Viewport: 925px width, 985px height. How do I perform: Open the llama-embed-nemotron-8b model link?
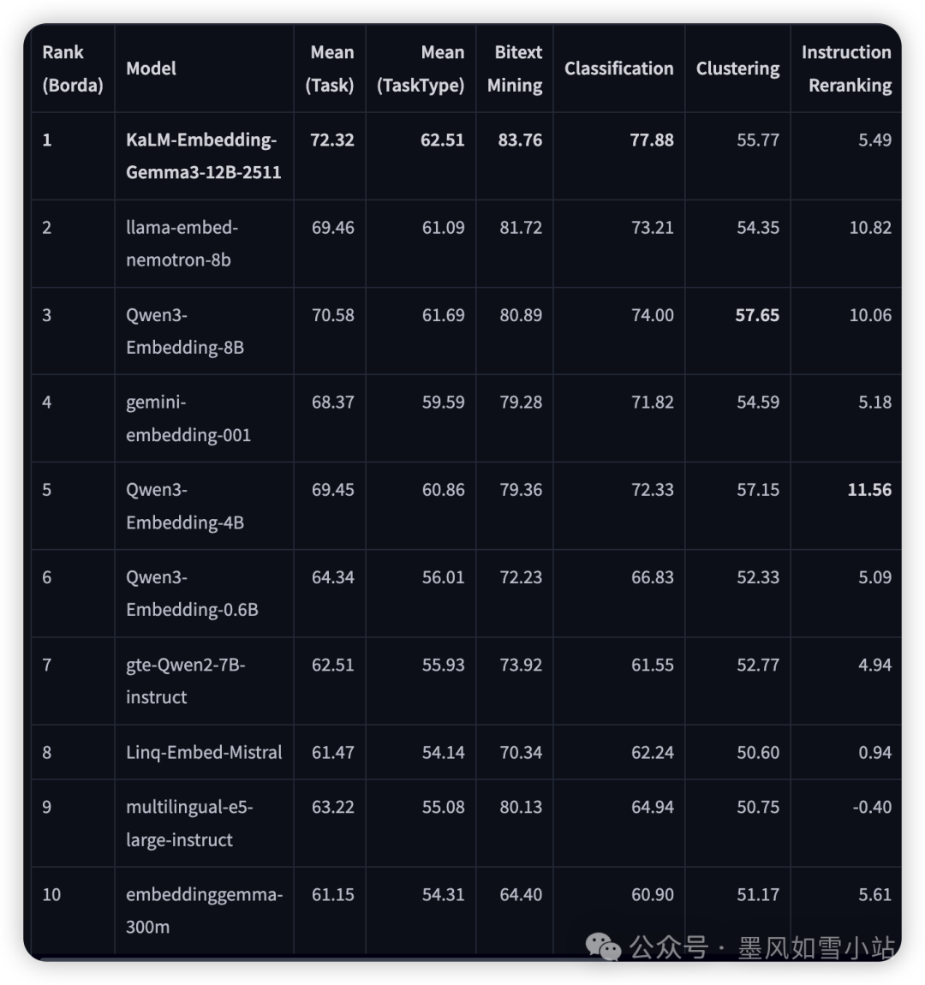coord(182,243)
